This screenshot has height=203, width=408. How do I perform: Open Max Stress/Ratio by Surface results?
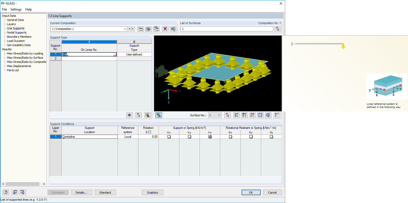pyautogui.click(x=25, y=58)
